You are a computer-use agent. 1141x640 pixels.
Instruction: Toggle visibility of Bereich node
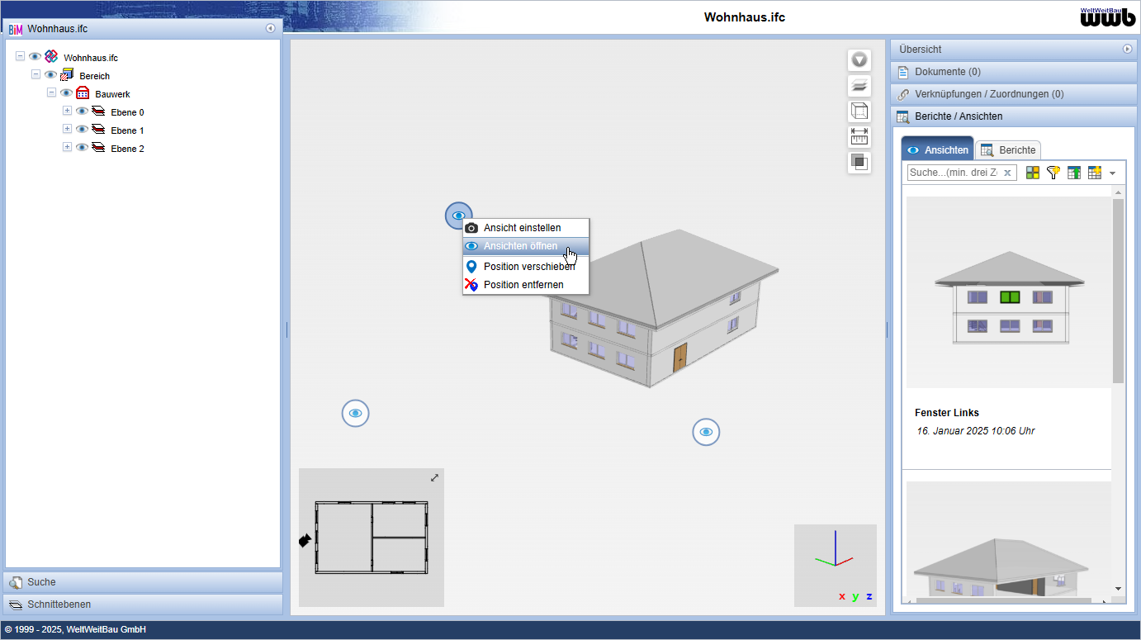point(50,75)
